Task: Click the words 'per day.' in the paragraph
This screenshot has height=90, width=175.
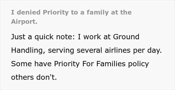Action: tap(147, 50)
